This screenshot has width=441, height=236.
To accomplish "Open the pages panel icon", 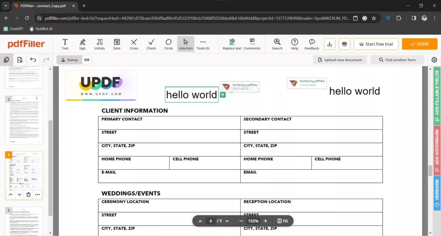I will point(6,60).
